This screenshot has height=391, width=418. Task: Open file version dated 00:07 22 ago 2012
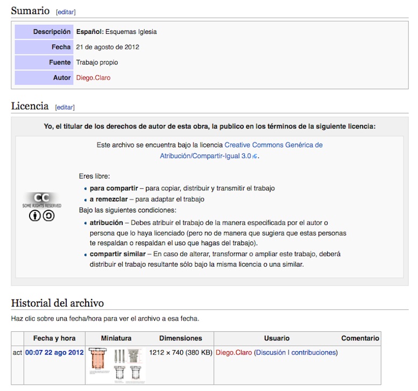(x=54, y=353)
